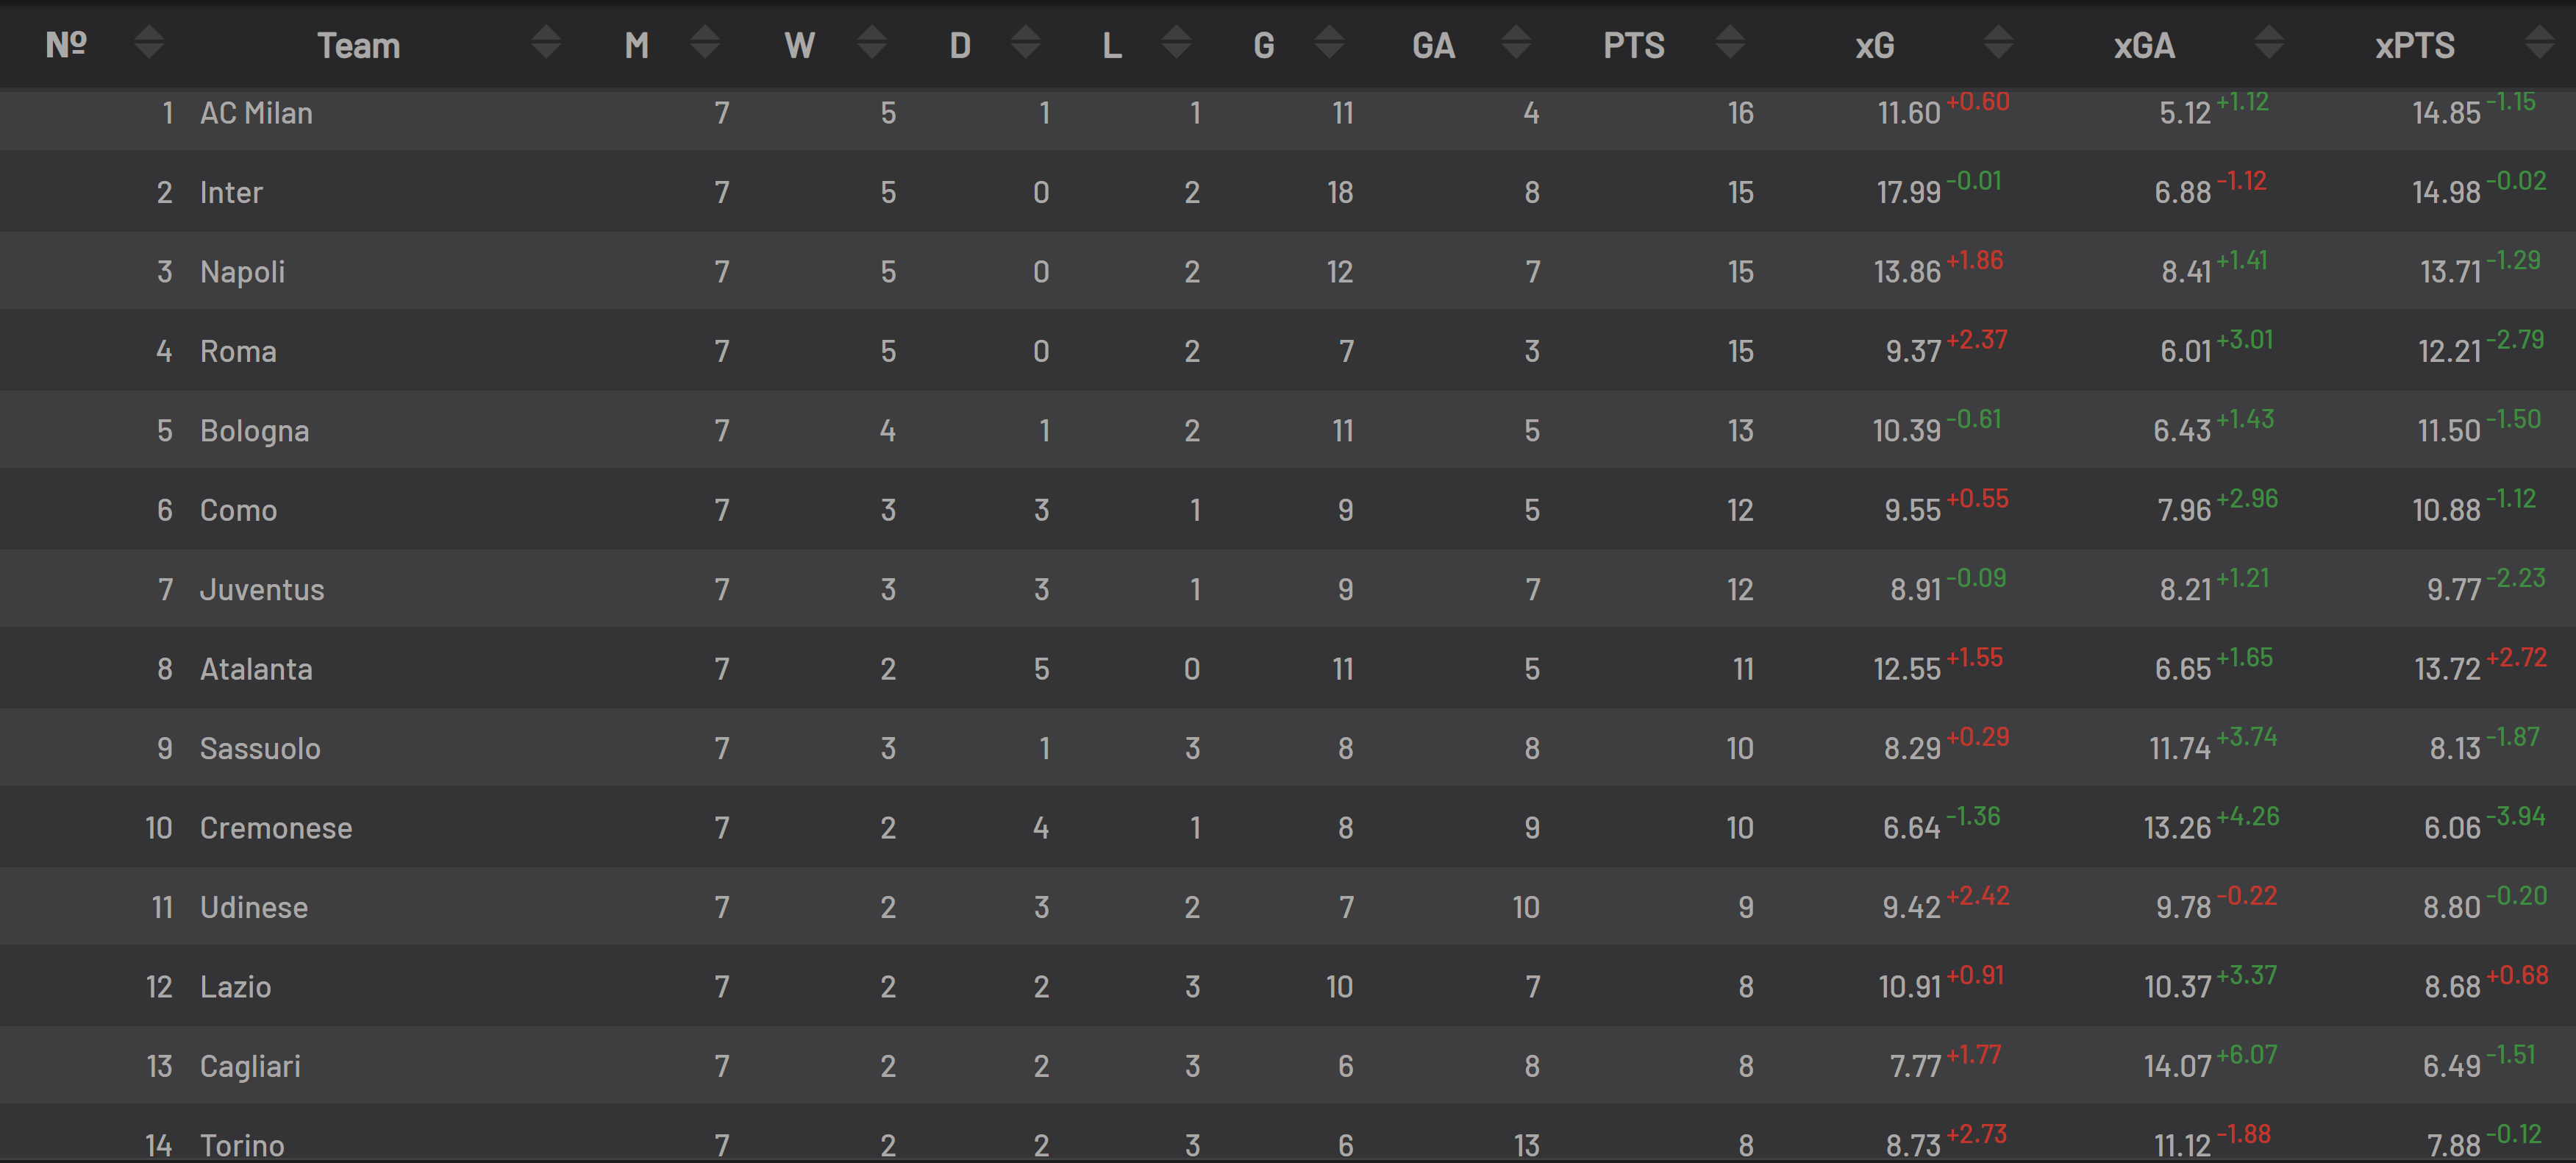Click Bologna's PTS value of 13
This screenshot has width=2576, height=1163.
(x=1740, y=431)
